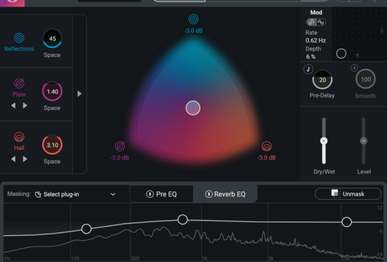Image resolution: width=387 pixels, height=262 pixels.
Task: Toggle Pre-Delay tempo sync note icon
Action: pyautogui.click(x=308, y=69)
